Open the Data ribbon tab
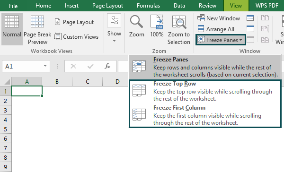284x172 pixels. pos(179,6)
